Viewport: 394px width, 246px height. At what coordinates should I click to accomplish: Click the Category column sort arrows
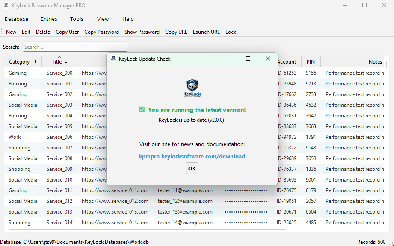click(35, 61)
